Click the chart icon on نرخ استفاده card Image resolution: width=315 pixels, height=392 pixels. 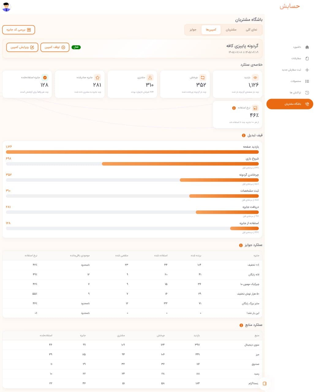(x=255, y=108)
